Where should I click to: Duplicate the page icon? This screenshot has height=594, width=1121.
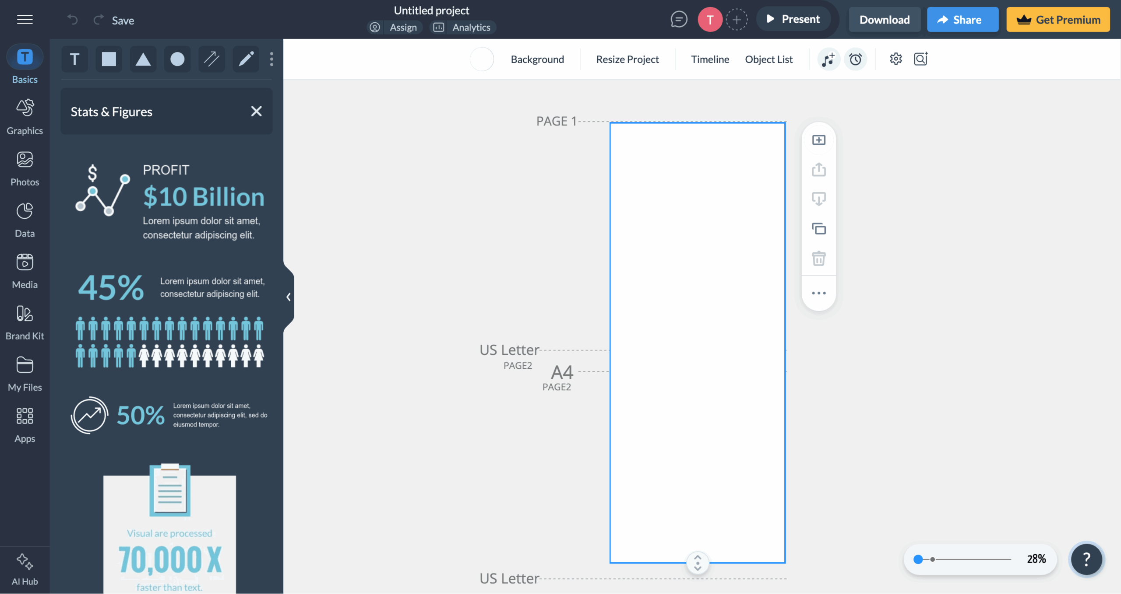click(x=818, y=228)
